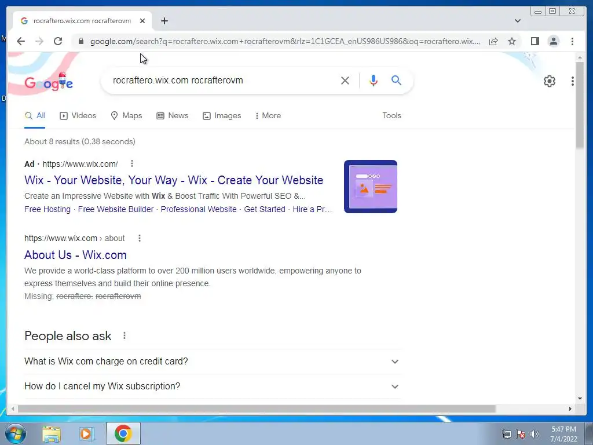Open the tab search dropdown arrow
Screen dimensions: 593x445
pyautogui.click(x=518, y=21)
